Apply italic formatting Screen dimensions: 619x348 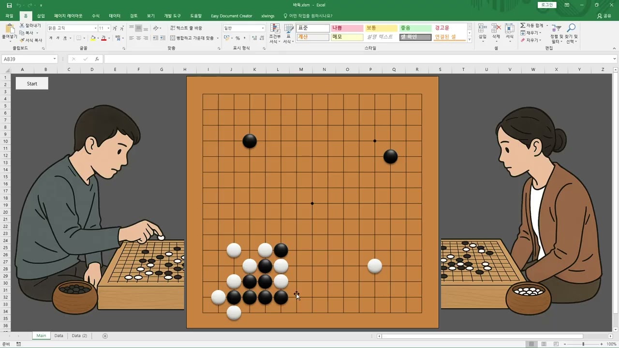tap(58, 38)
